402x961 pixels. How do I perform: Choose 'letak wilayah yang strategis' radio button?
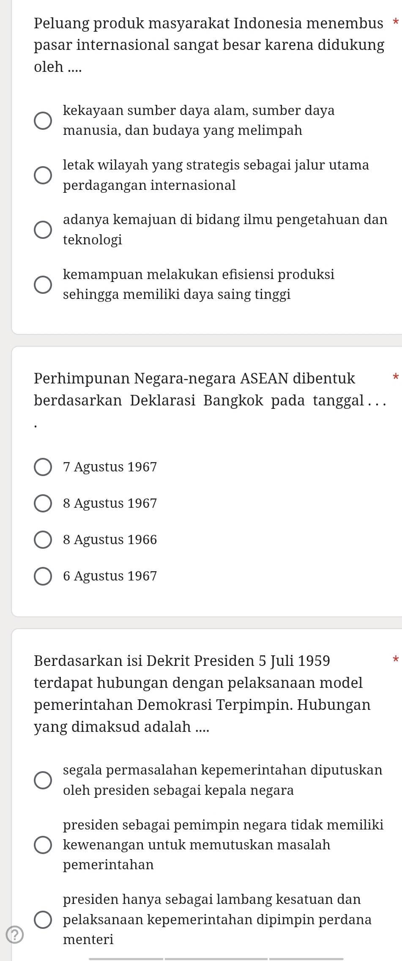43,175
